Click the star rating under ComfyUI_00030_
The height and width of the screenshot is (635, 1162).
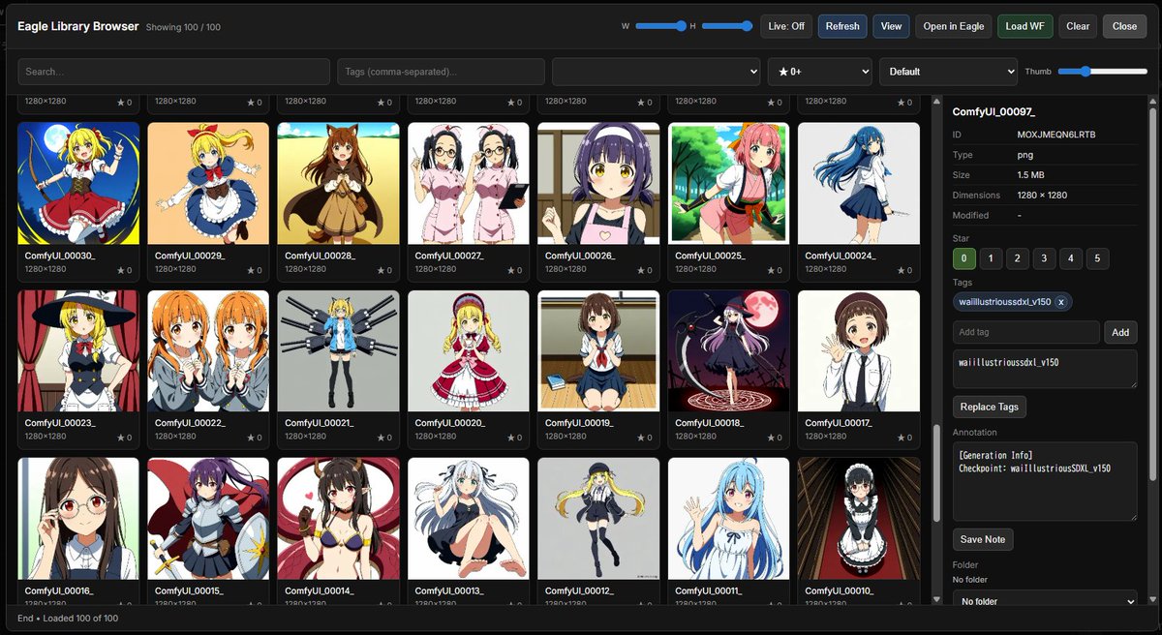[125, 271]
